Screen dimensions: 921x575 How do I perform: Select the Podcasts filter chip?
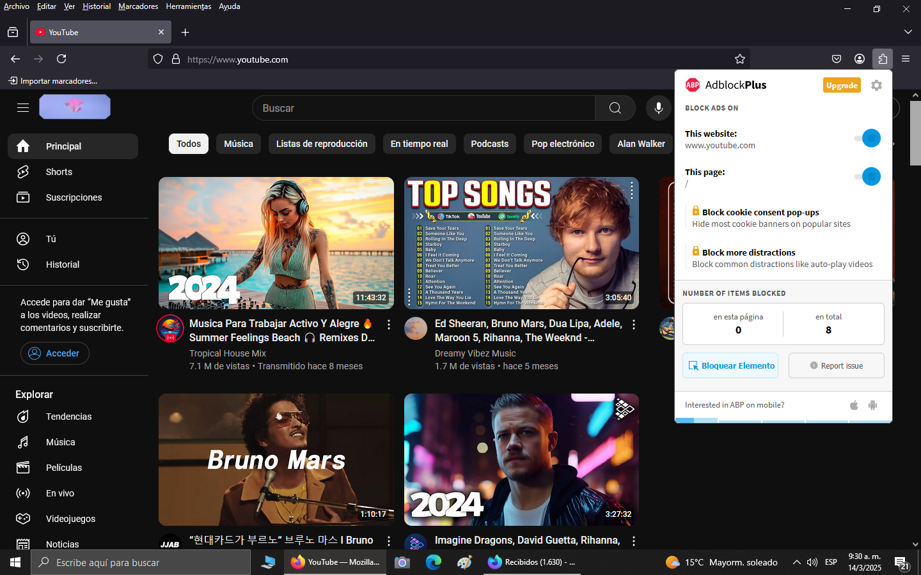click(x=489, y=144)
